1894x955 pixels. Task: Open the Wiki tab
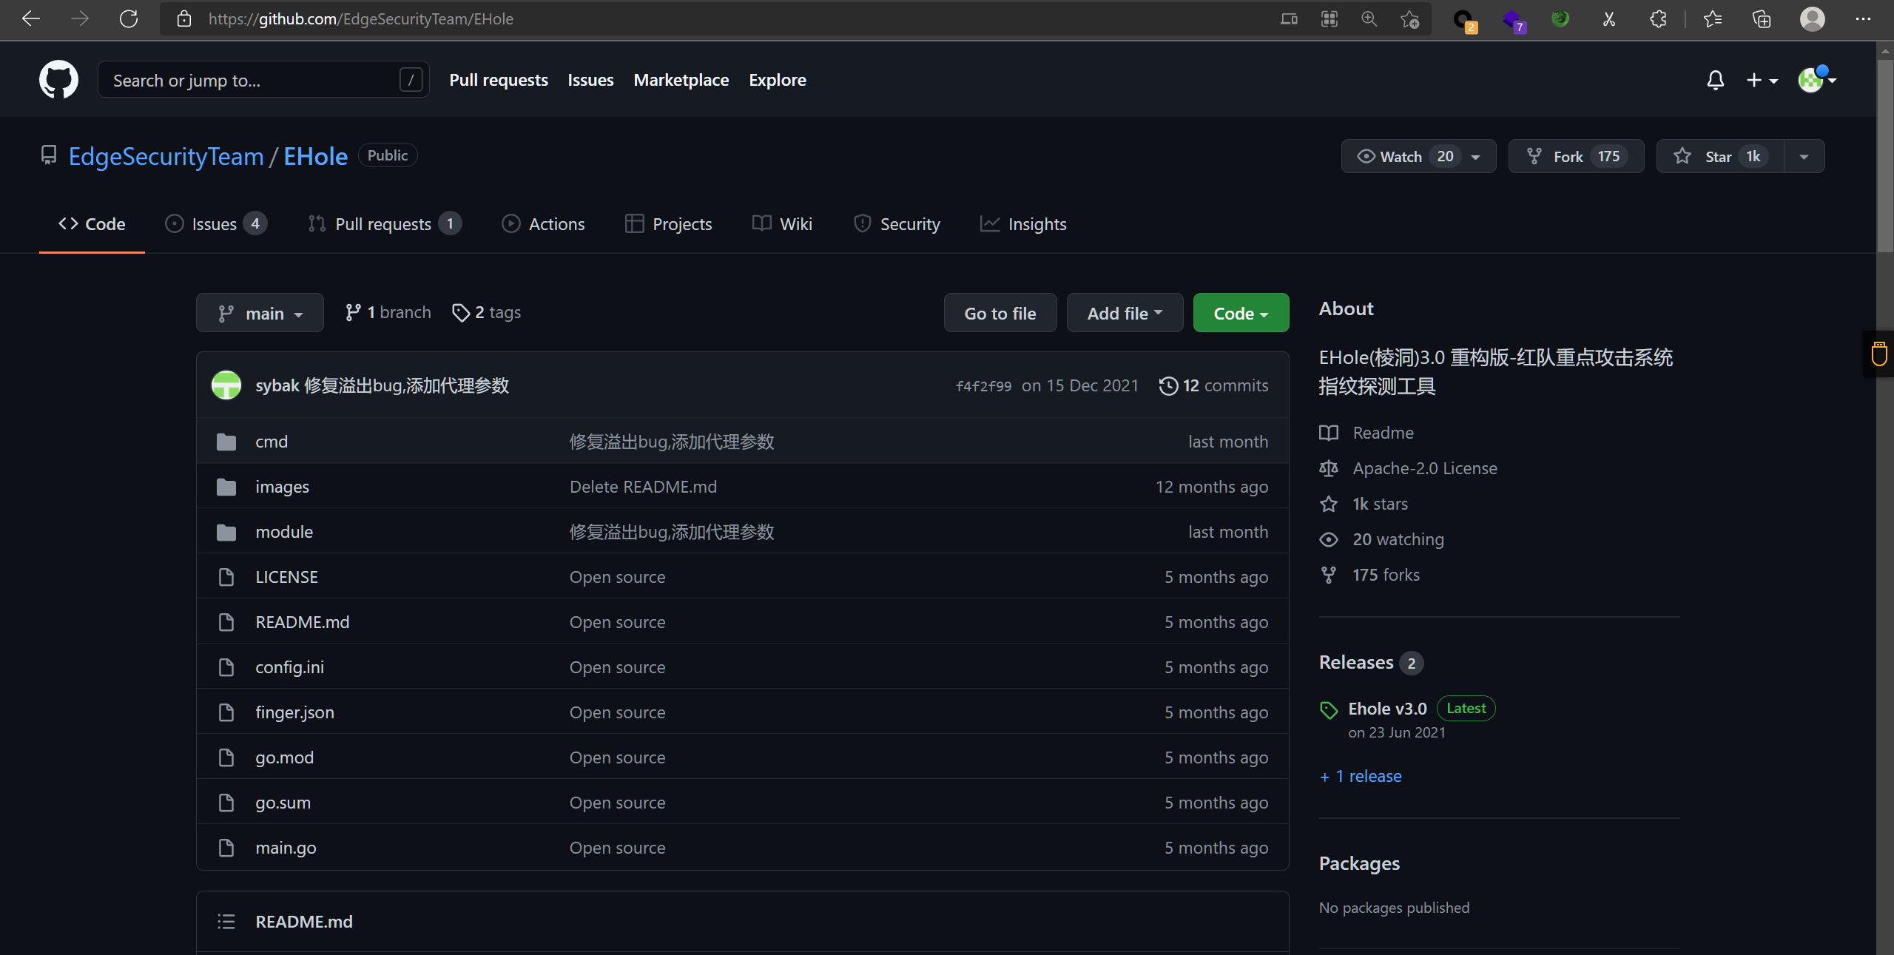[782, 223]
